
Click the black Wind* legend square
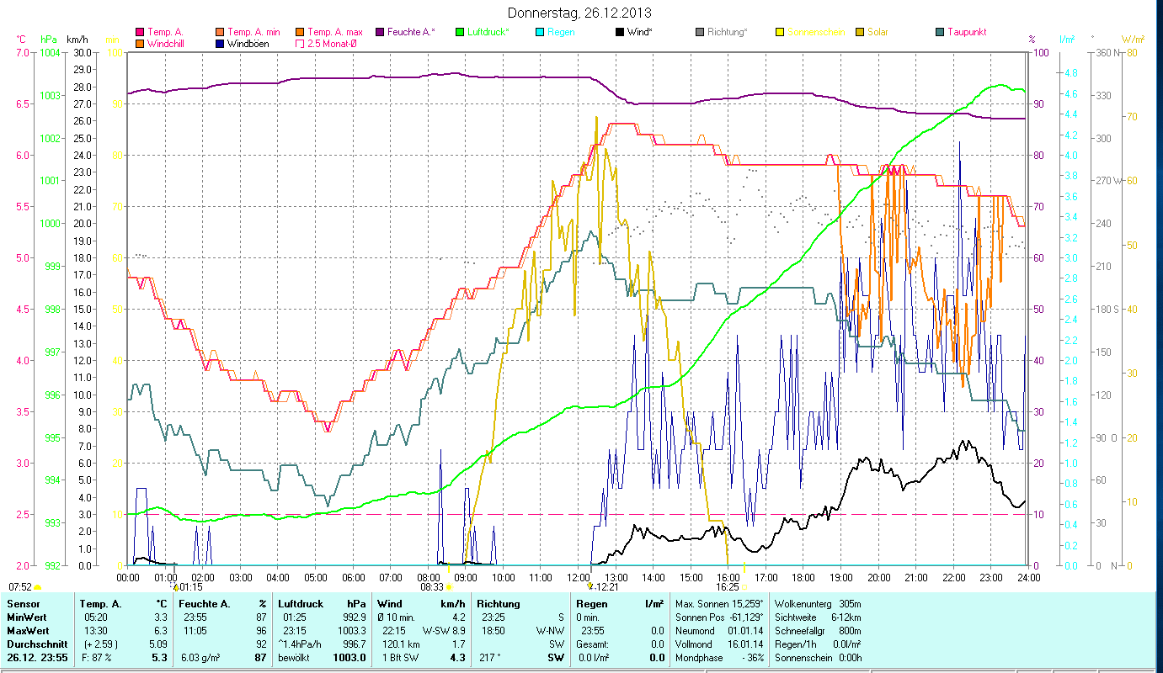pyautogui.click(x=620, y=32)
